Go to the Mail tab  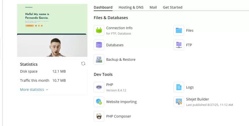coord(153,7)
